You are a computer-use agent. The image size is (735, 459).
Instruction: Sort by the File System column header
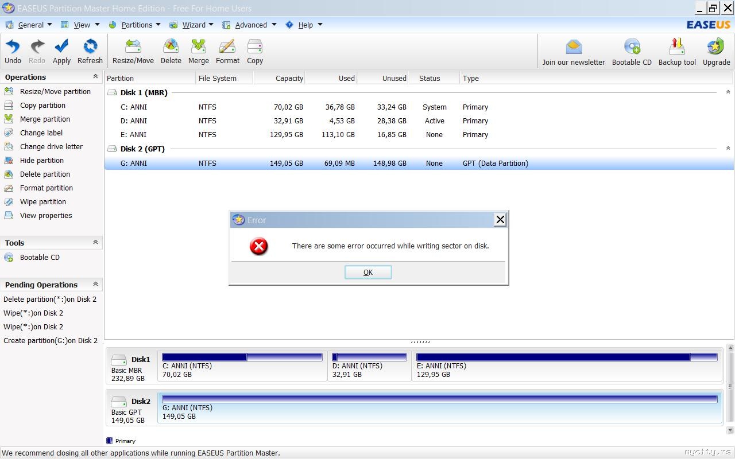tap(225, 79)
